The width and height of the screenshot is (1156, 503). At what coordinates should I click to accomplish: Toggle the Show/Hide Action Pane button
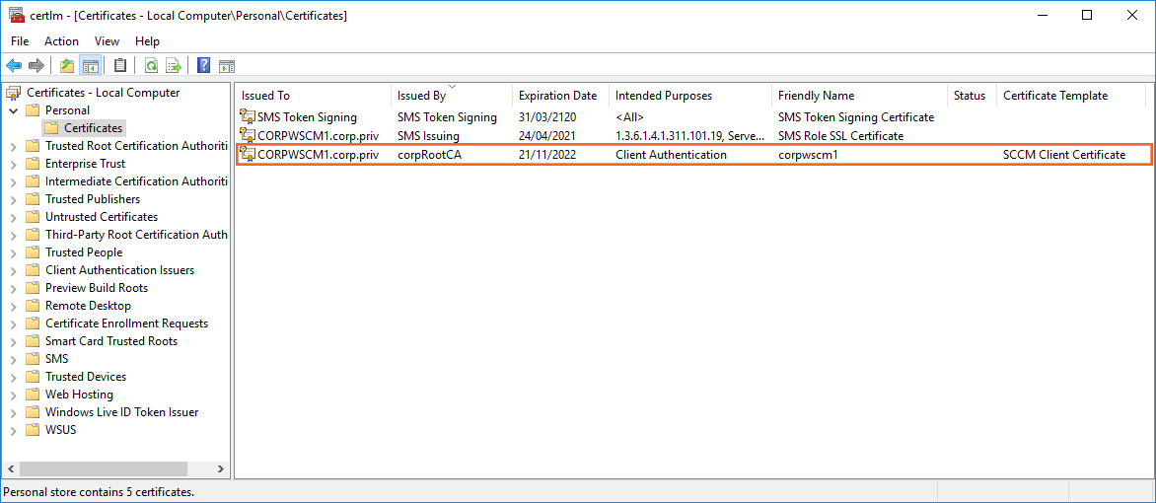tap(226, 66)
